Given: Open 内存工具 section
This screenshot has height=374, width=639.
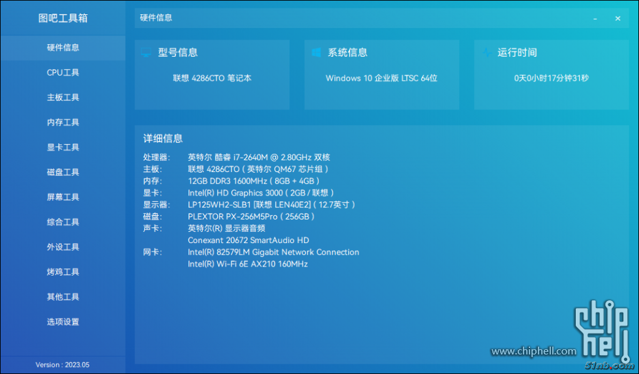Looking at the screenshot, I should (x=63, y=122).
